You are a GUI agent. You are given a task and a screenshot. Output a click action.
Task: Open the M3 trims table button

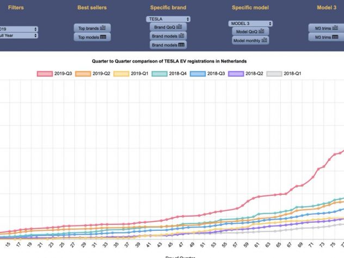pyautogui.click(x=327, y=37)
